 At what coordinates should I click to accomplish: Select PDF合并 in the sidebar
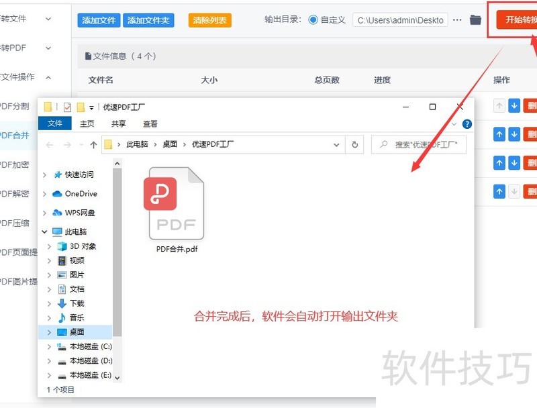click(x=14, y=135)
